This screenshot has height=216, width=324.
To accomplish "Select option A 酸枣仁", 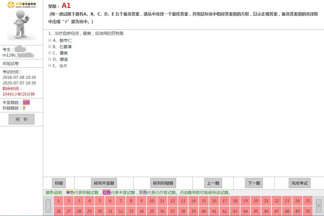I will click(x=50, y=40).
